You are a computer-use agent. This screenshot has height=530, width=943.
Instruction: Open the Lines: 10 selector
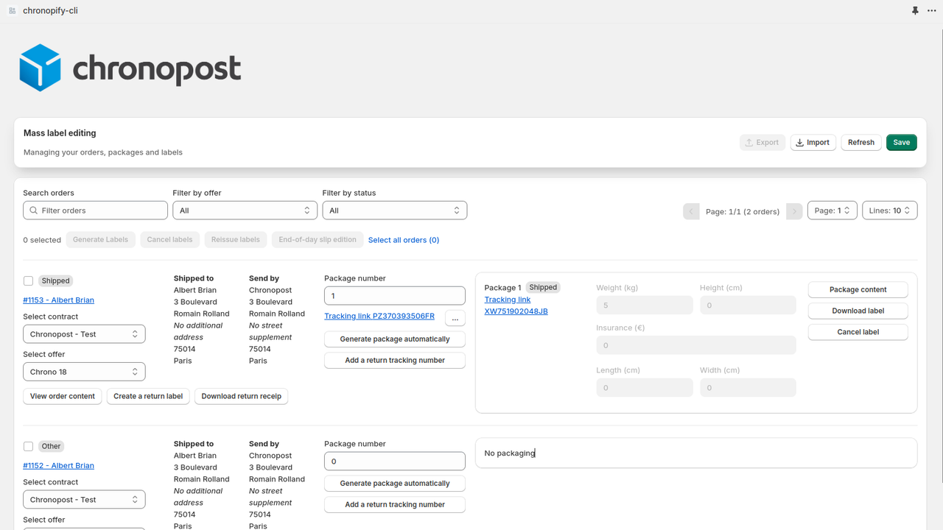889,211
